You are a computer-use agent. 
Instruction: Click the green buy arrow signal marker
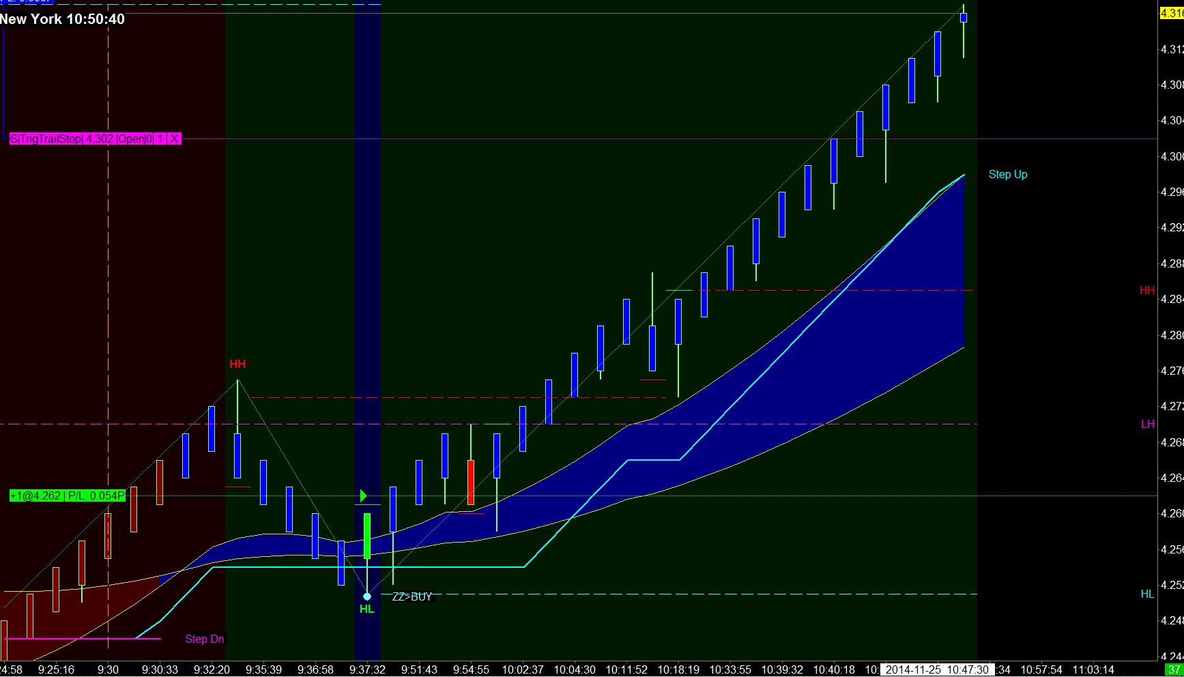[364, 495]
